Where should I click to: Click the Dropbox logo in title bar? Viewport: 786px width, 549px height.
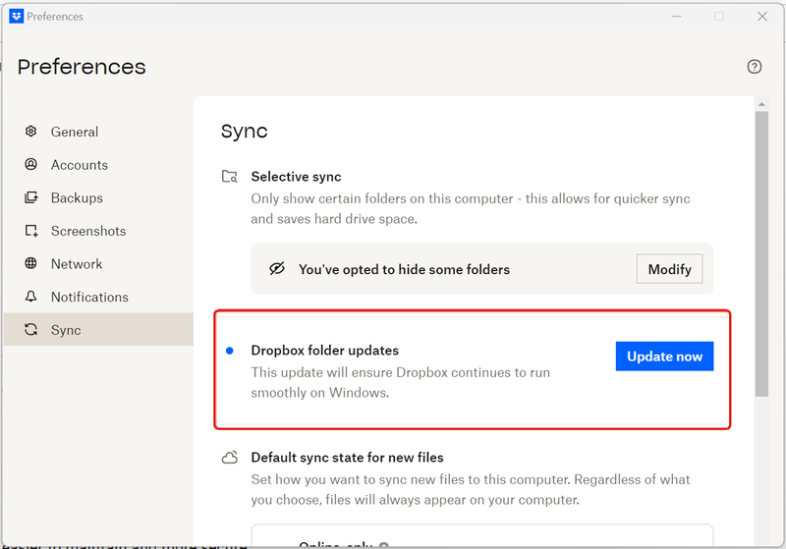click(16, 16)
